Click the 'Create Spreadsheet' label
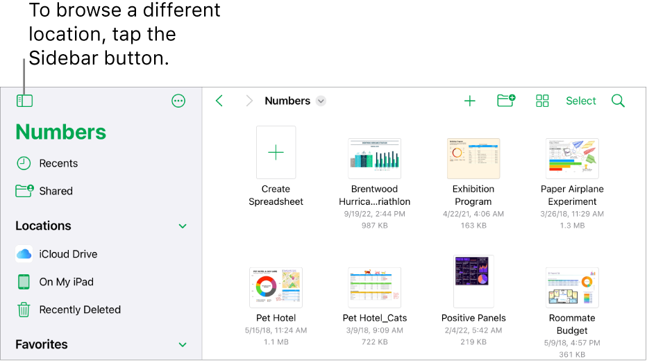 tap(276, 195)
